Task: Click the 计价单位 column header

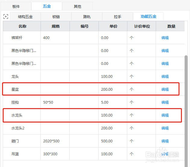Action: coord(142,26)
